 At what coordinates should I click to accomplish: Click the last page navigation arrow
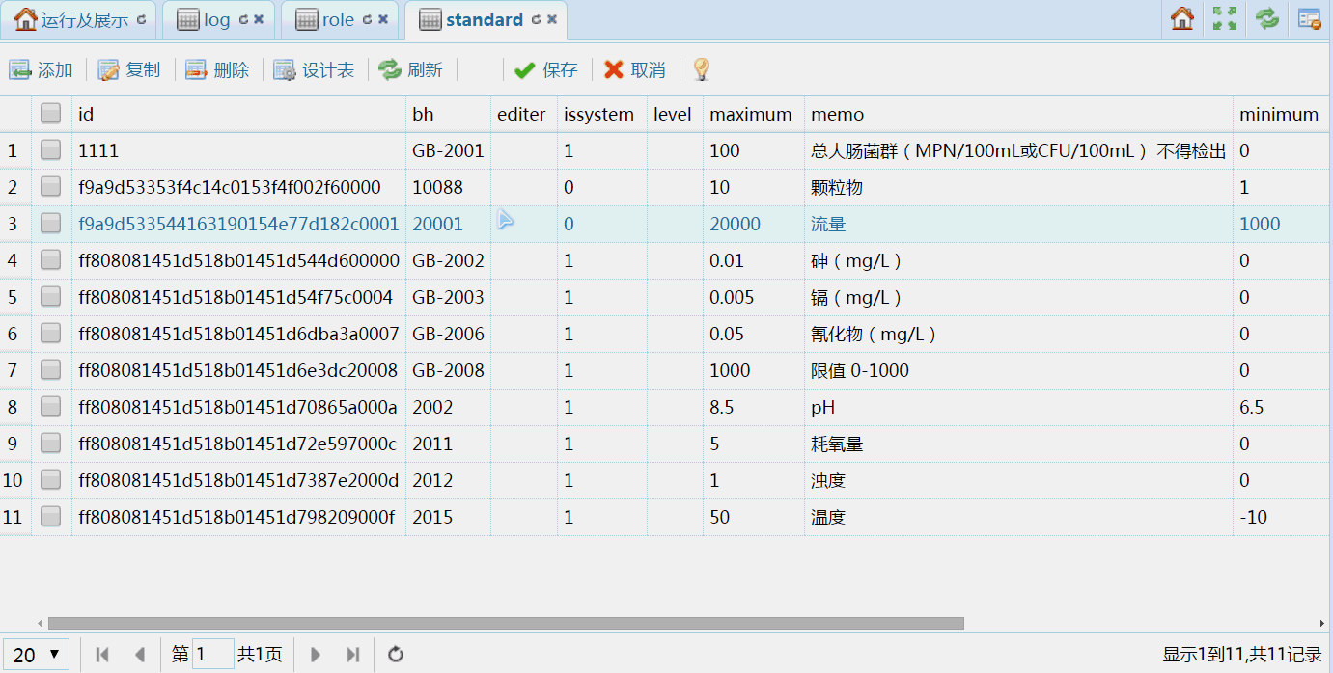click(x=353, y=654)
